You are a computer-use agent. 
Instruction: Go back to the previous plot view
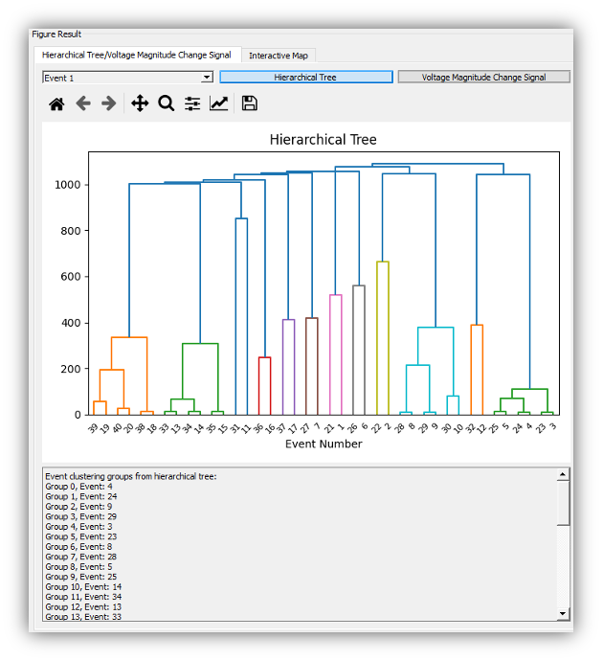(83, 103)
